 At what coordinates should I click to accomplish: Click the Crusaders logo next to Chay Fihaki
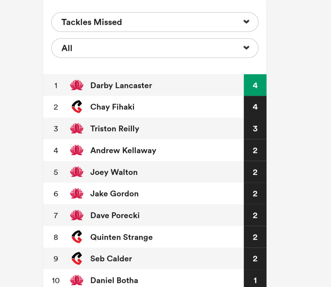point(77,107)
